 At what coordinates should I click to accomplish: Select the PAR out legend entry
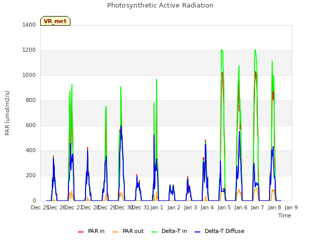coord(128,231)
